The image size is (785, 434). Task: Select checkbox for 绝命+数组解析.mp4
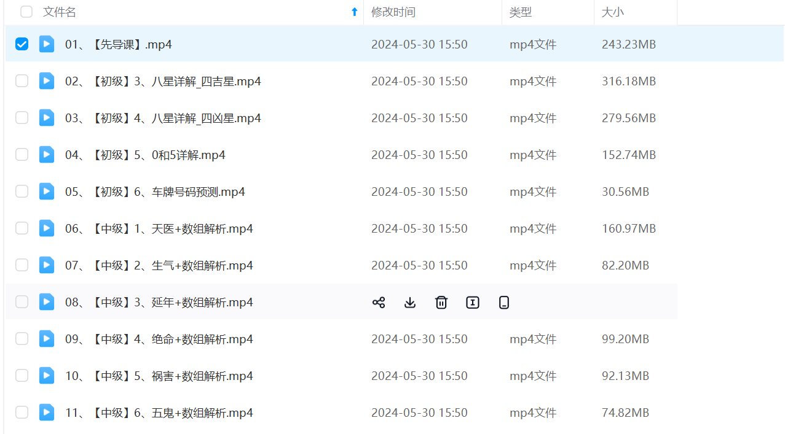click(22, 339)
